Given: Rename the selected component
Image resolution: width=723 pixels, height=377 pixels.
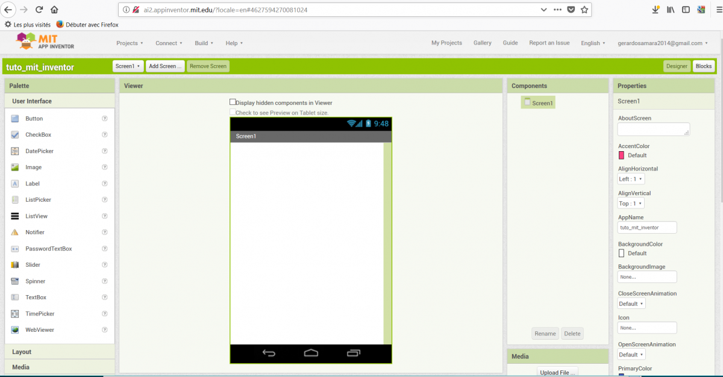Looking at the screenshot, I should tap(545, 334).
